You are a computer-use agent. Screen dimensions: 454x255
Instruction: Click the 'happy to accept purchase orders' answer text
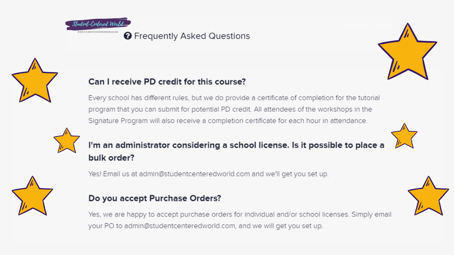[x=240, y=220]
